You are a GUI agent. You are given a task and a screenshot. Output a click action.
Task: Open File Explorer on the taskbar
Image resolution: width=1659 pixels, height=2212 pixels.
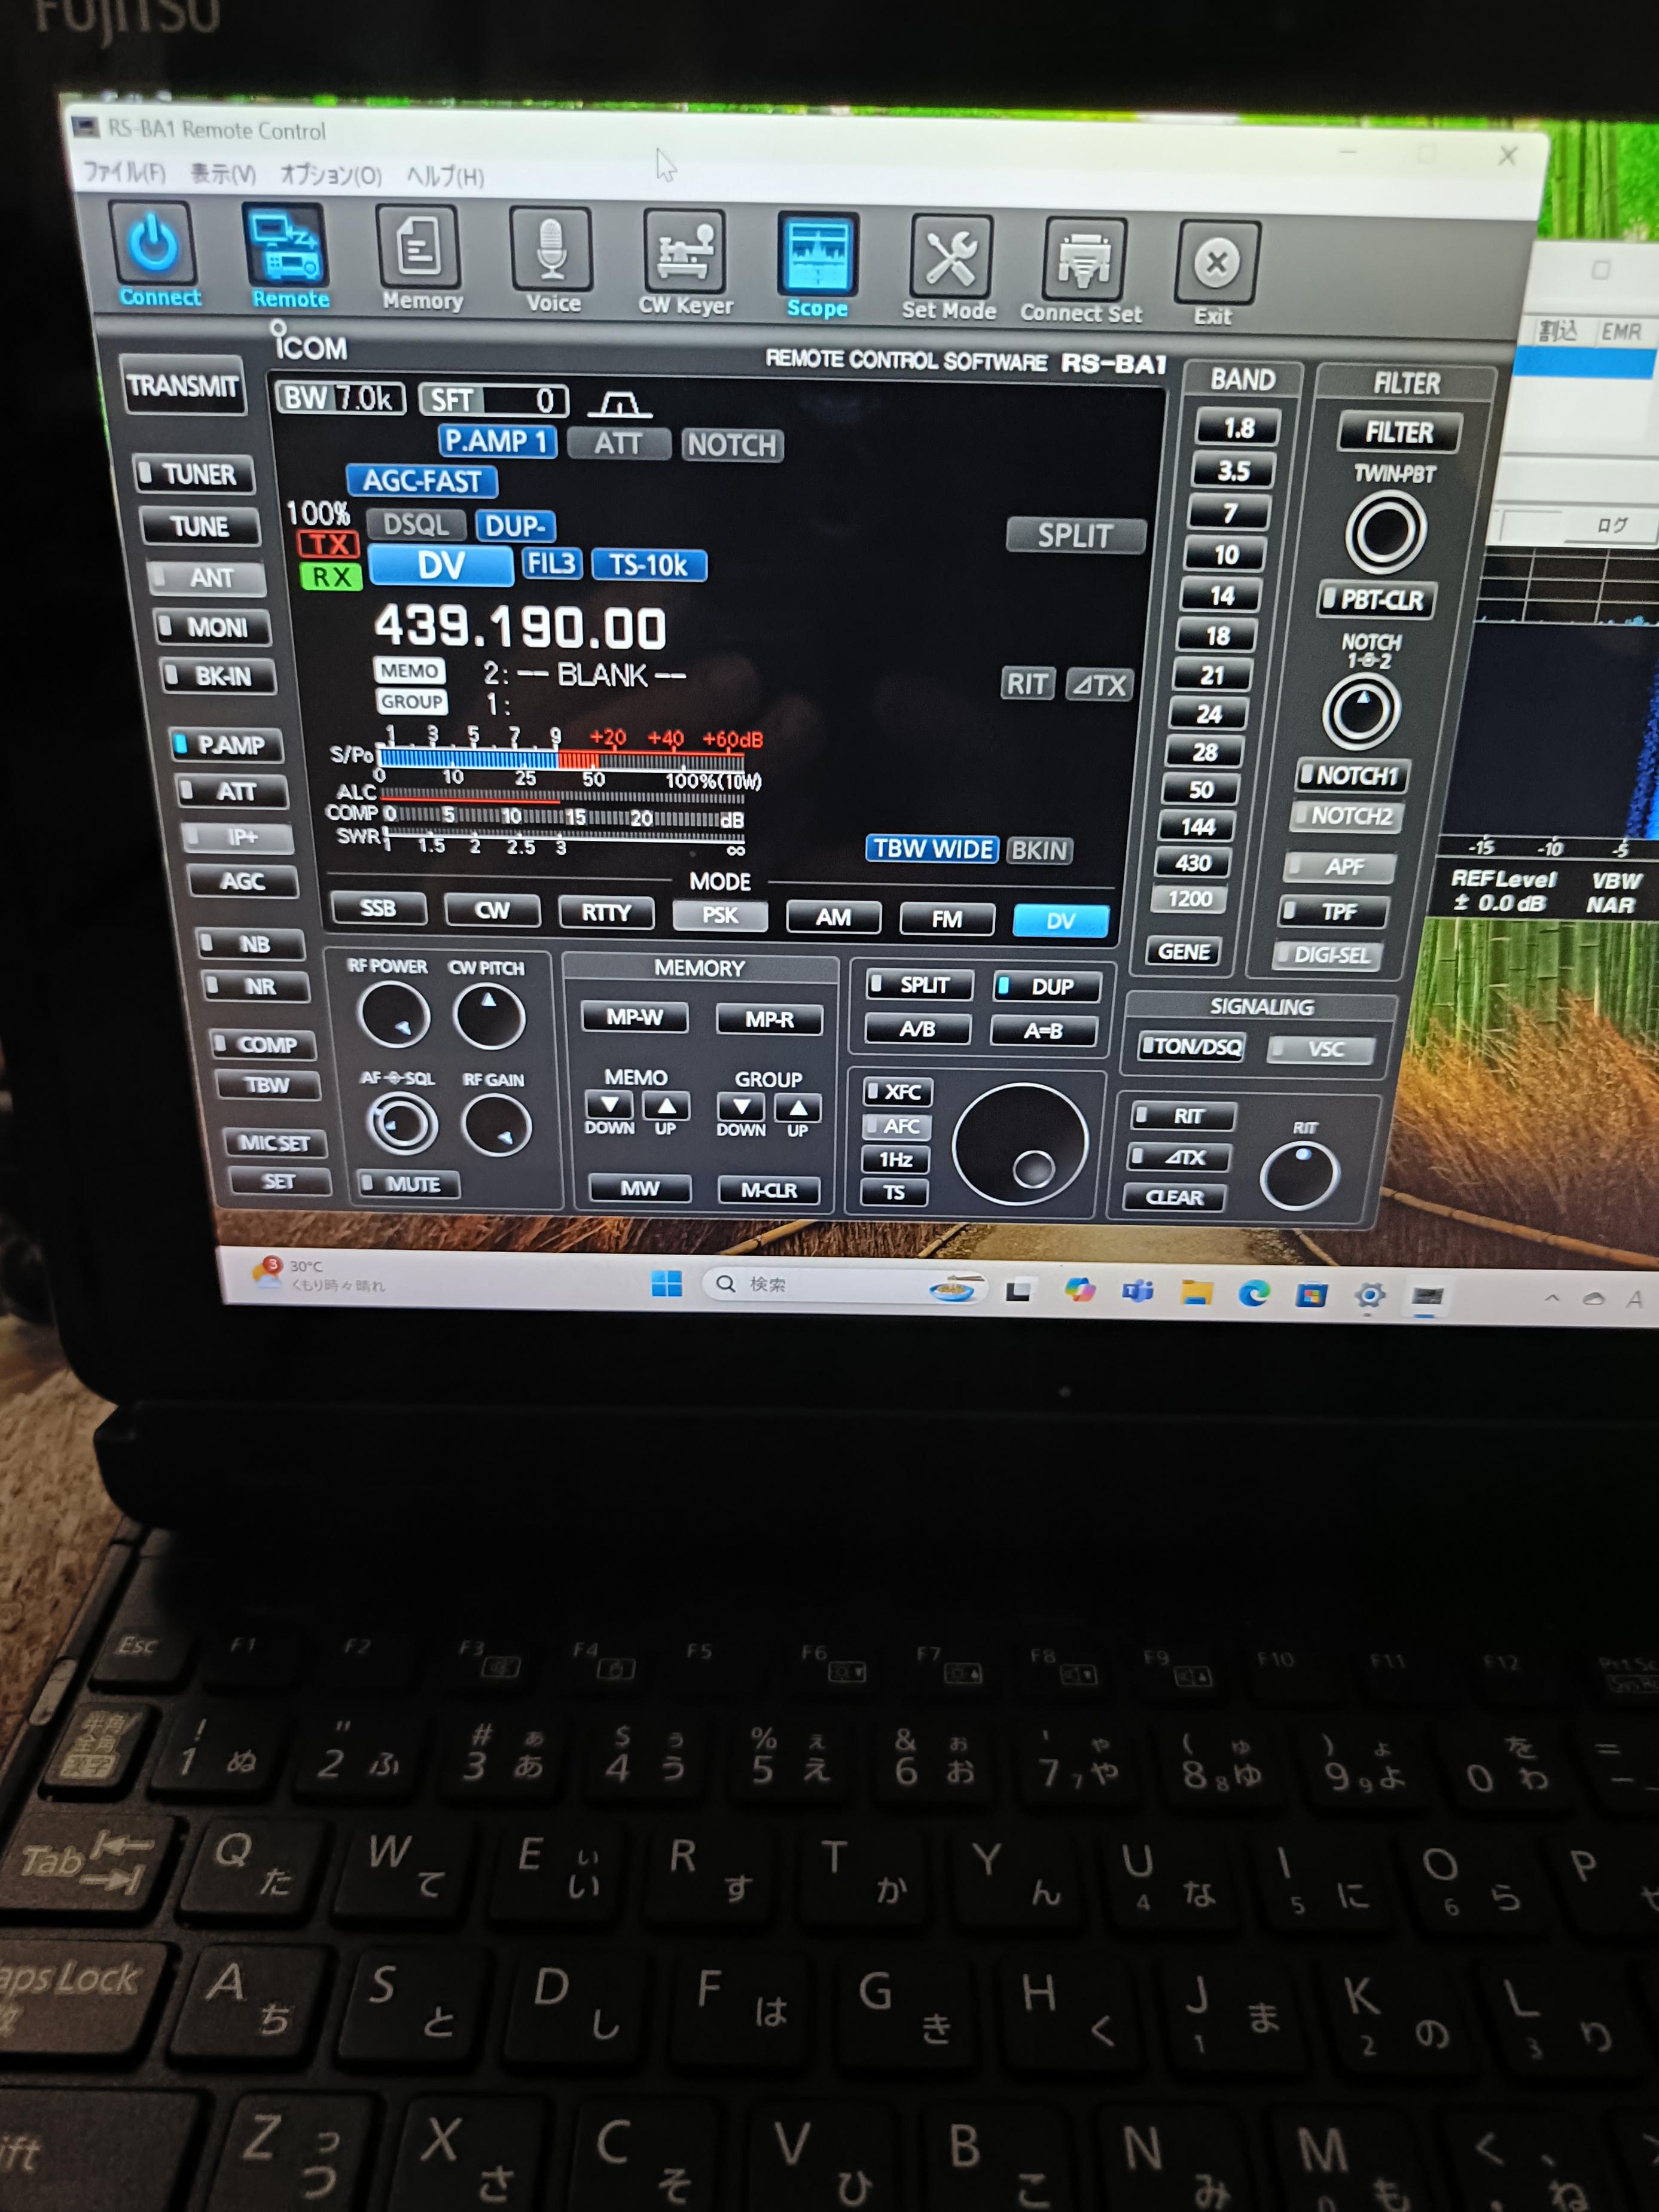pos(1196,1293)
